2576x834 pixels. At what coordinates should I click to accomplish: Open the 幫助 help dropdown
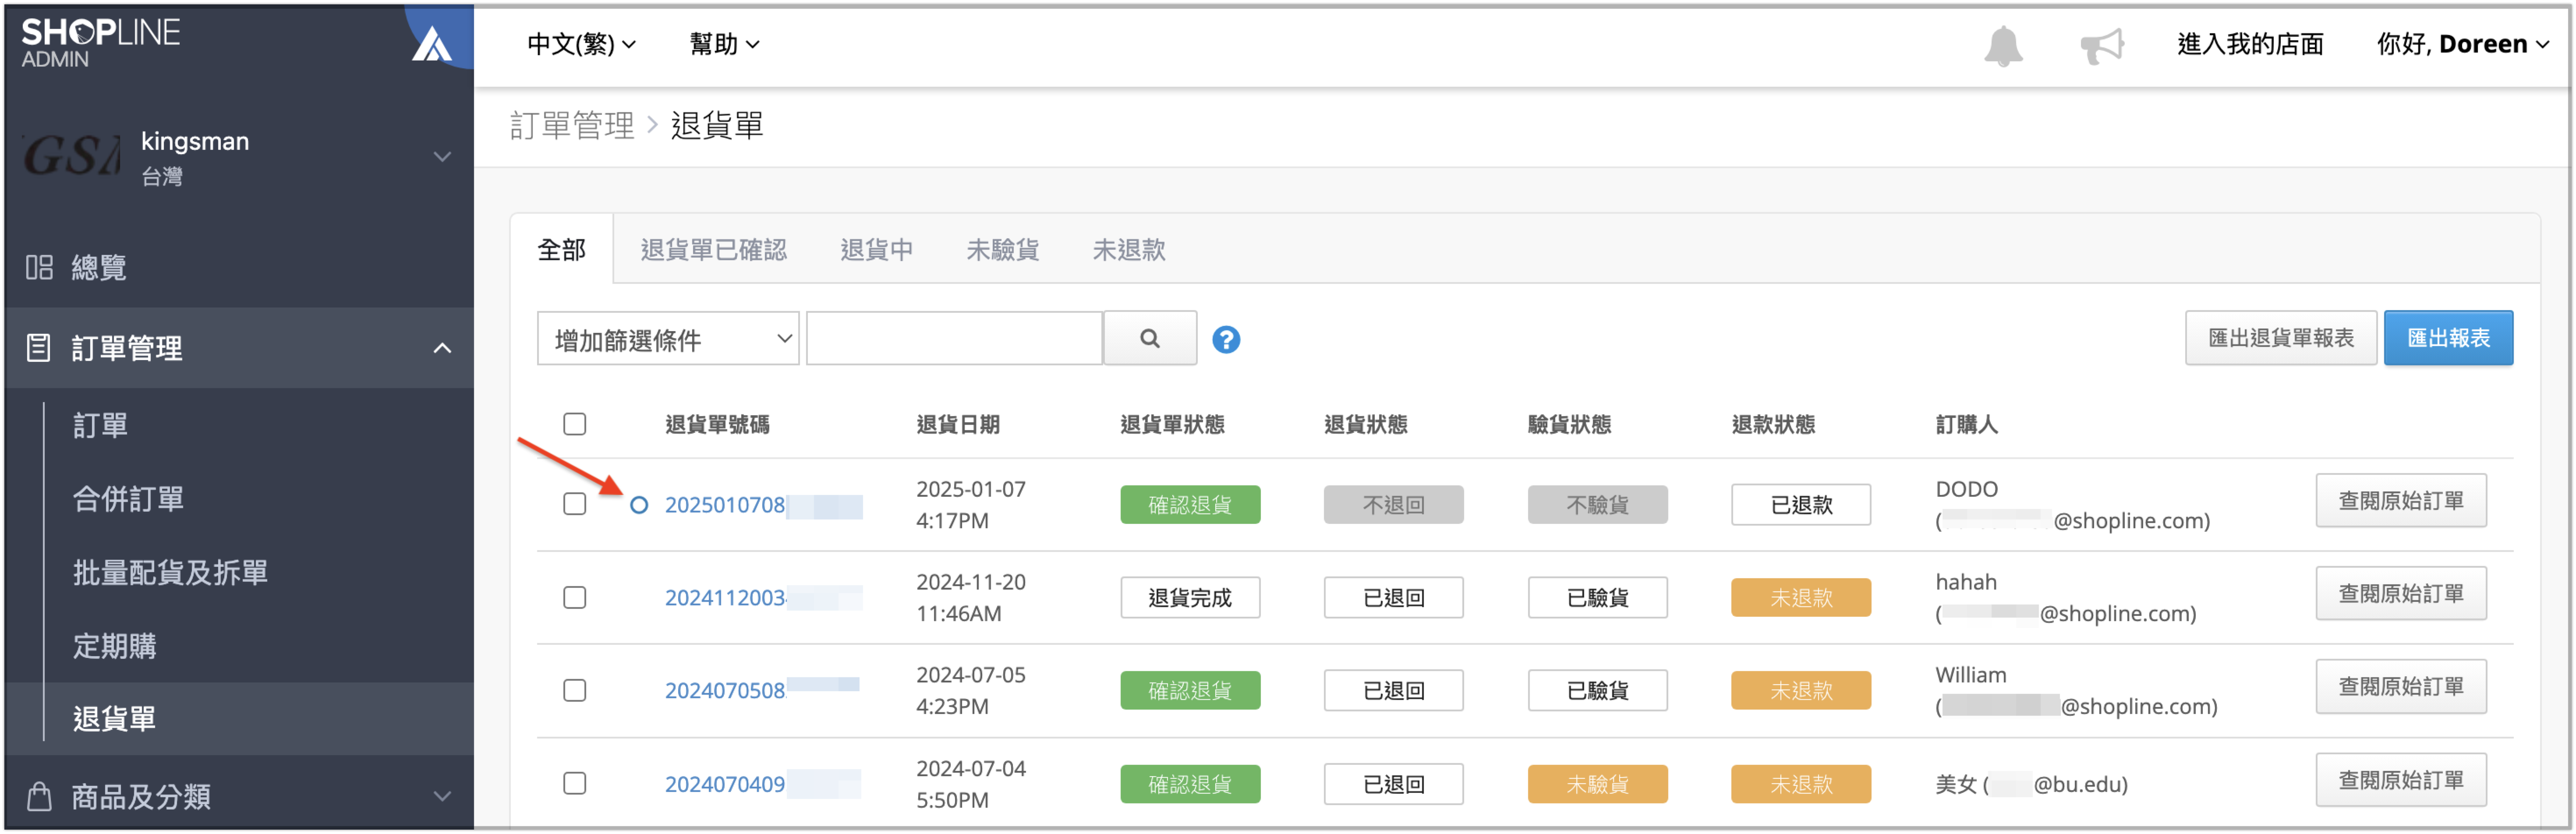724,44
